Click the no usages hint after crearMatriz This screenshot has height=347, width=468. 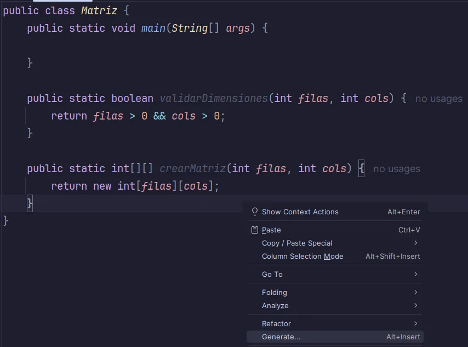[x=397, y=169]
